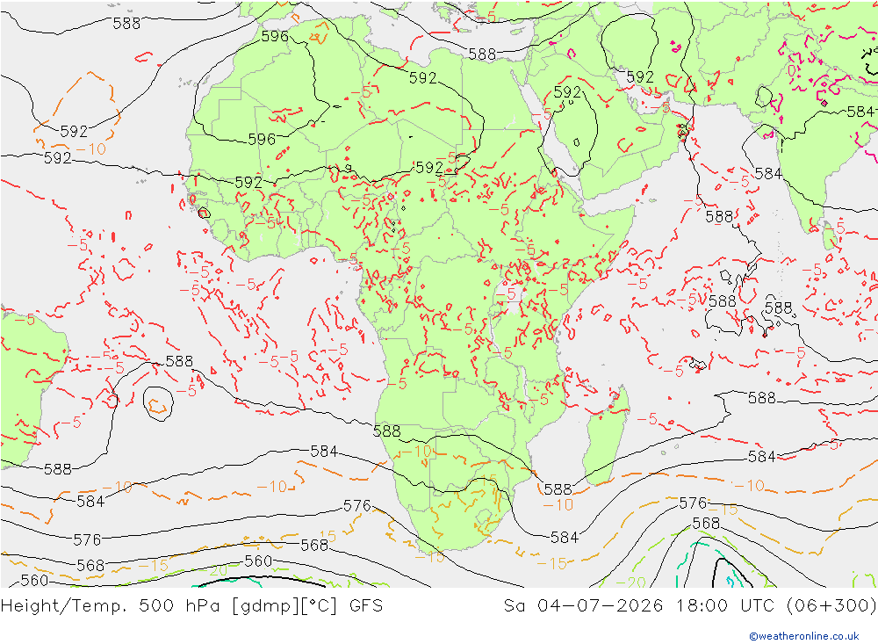Click the "576" label just west of South Africa
This screenshot has height=644, width=878.
(357, 506)
